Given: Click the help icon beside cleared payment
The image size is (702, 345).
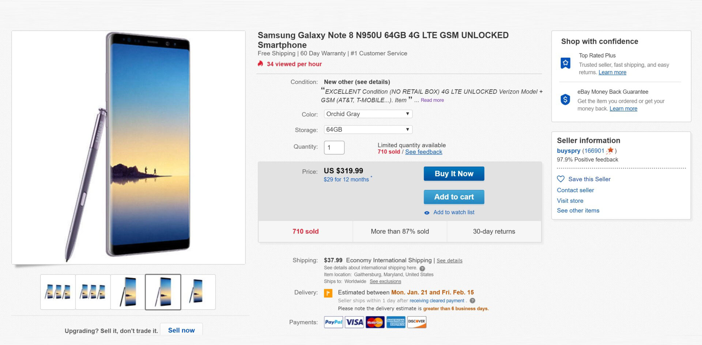Looking at the screenshot, I should 472,301.
